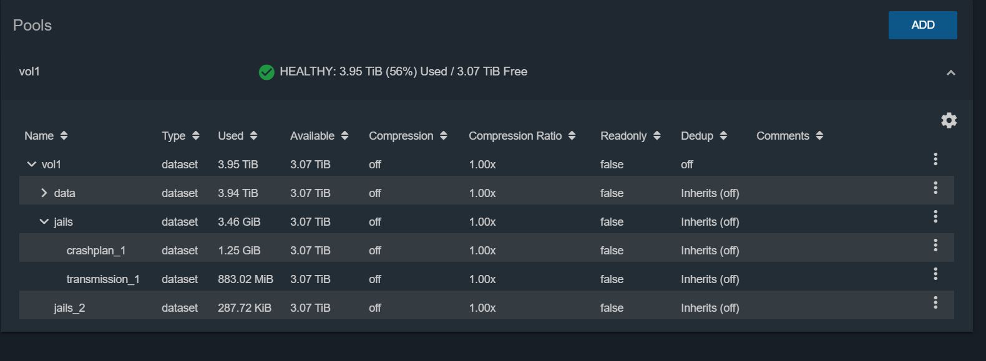The height and width of the screenshot is (361, 986).
Task: Open the pool settings gear icon
Action: [949, 120]
